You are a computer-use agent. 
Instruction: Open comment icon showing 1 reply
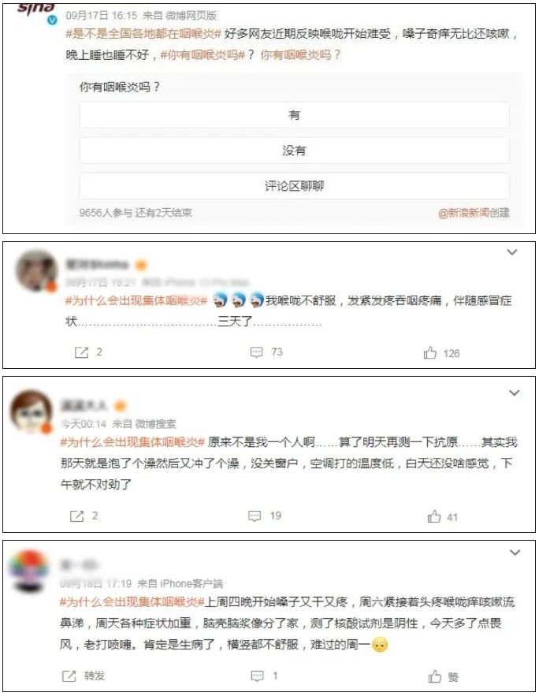[x=258, y=676]
